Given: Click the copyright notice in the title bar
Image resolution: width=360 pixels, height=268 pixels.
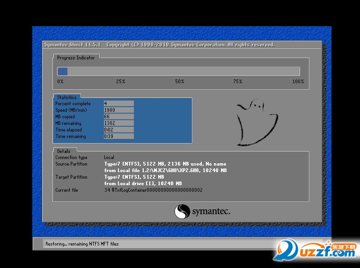Looking at the screenshot, I should point(191,44).
